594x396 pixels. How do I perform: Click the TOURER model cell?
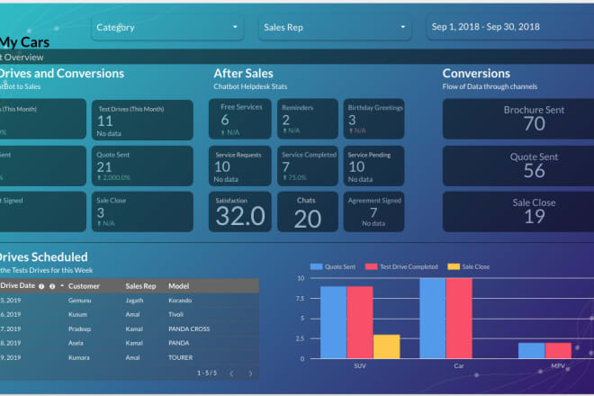tap(180, 357)
